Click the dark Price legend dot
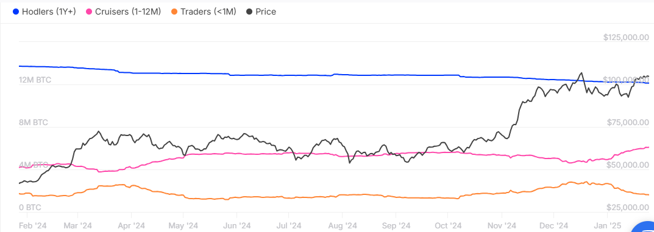This screenshot has height=232, width=654. pyautogui.click(x=250, y=12)
